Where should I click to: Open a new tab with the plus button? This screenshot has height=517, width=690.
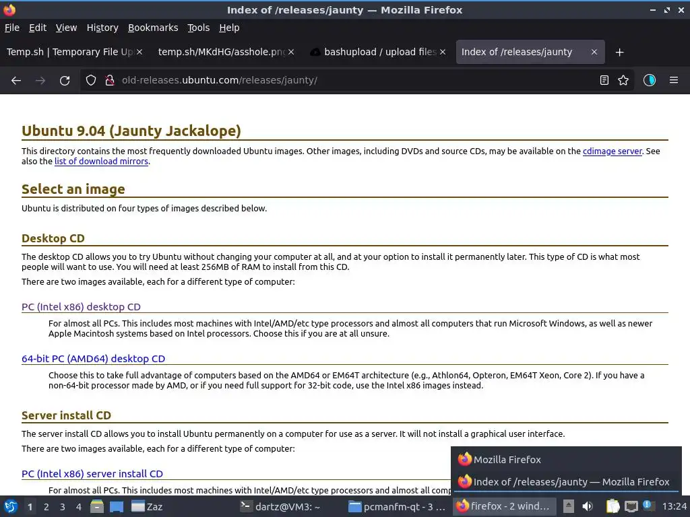pos(620,53)
